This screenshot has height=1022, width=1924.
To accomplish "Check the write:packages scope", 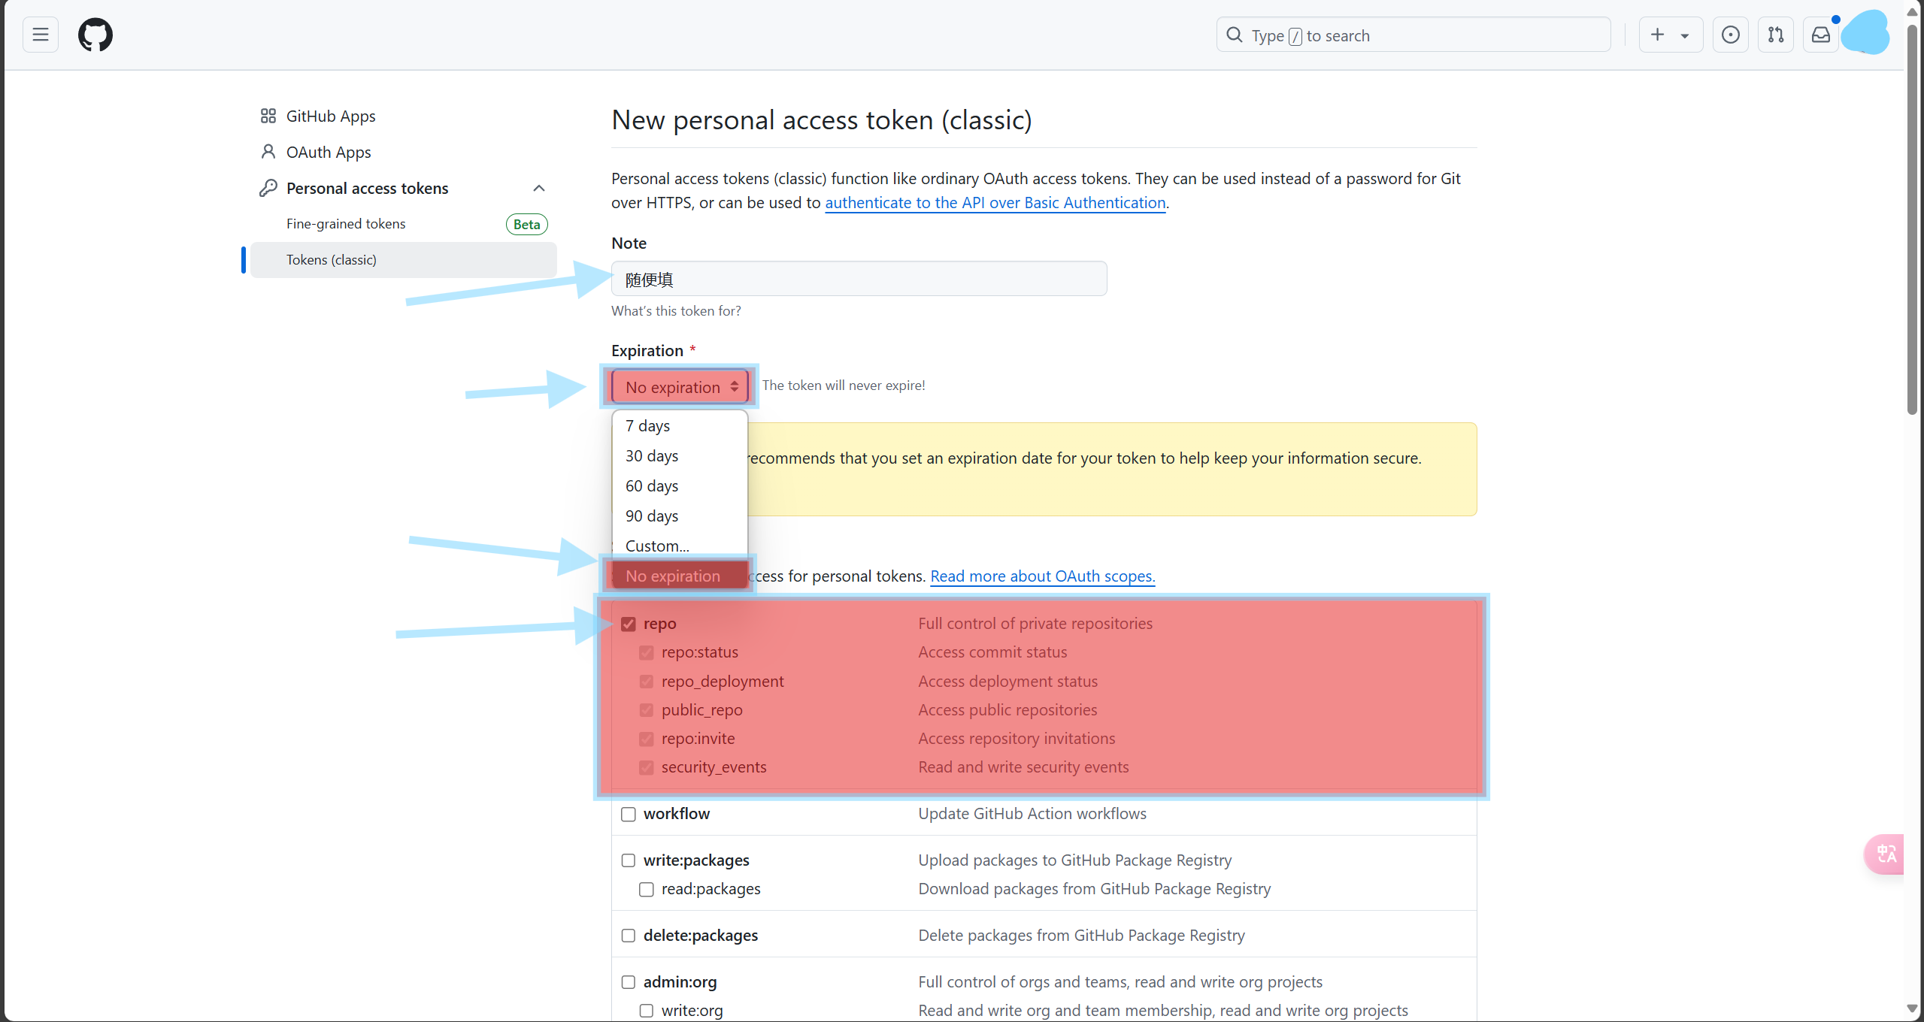I will point(629,860).
